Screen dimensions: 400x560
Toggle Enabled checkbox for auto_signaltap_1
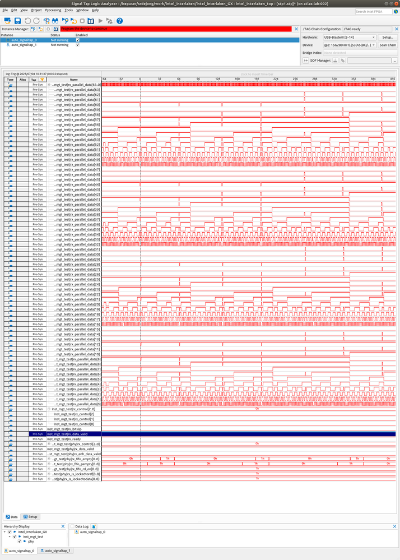[x=78, y=45]
